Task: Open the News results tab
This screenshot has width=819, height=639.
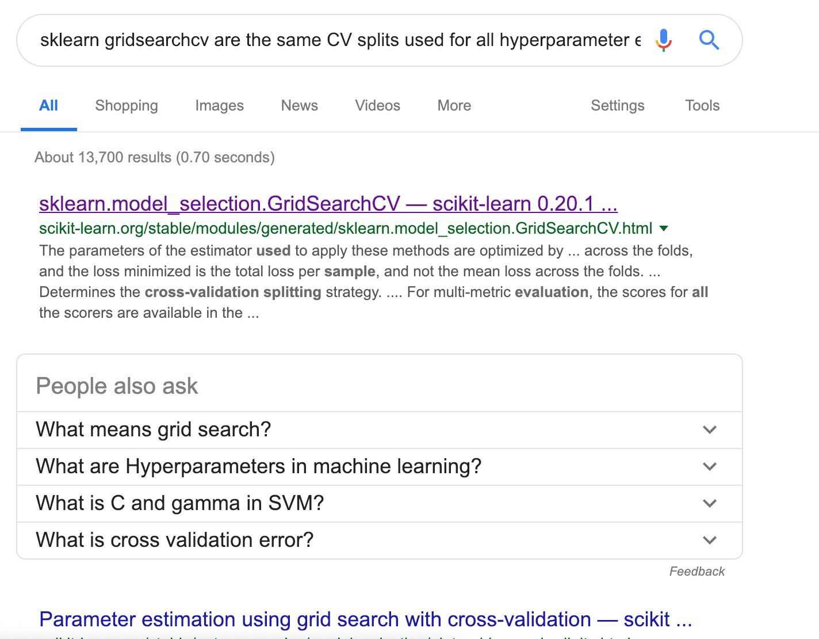Action: pos(299,106)
